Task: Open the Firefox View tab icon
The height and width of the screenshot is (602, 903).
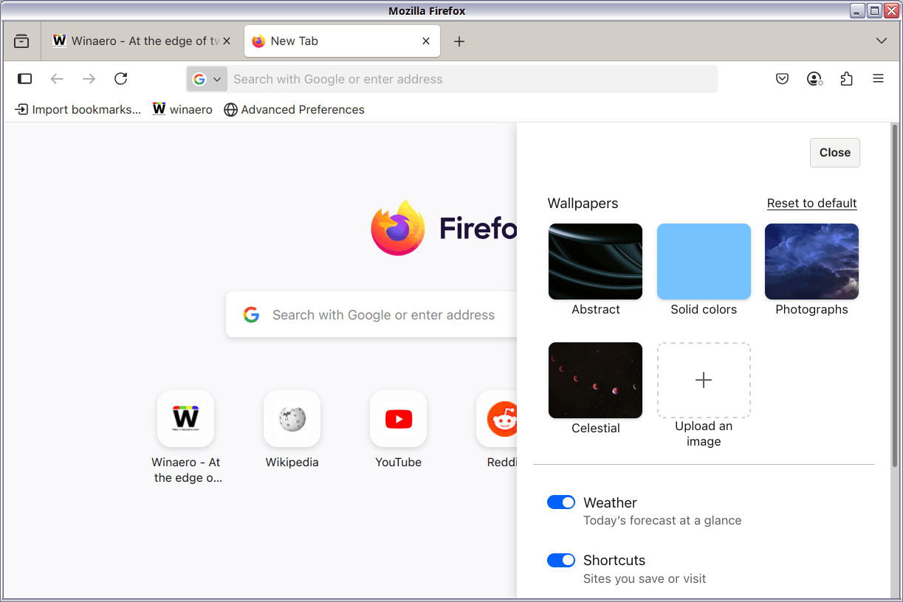Action: click(x=21, y=41)
